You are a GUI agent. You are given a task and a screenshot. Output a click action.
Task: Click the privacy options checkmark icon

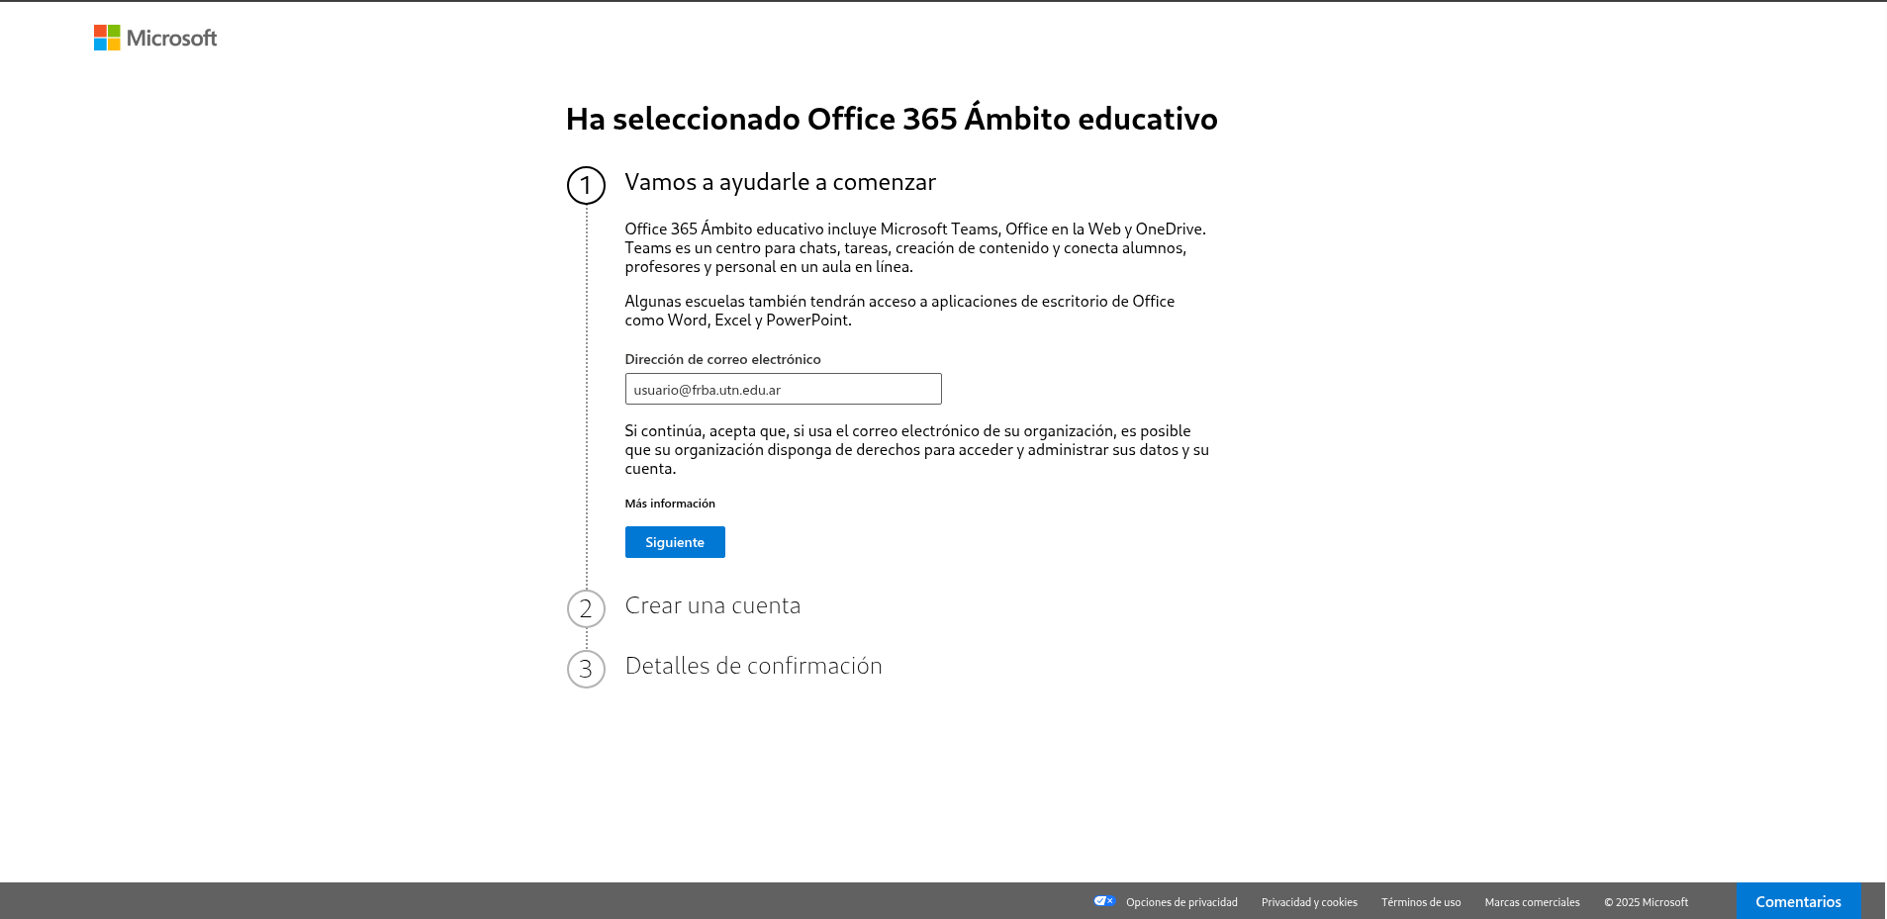tap(1104, 901)
